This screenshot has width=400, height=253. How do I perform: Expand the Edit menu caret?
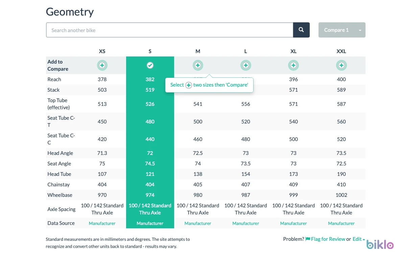(364, 239)
